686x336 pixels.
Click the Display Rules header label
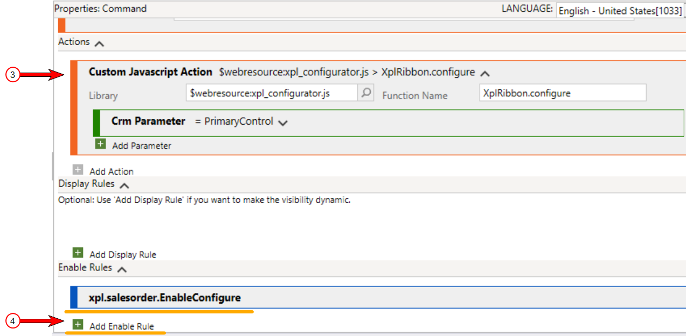86,183
